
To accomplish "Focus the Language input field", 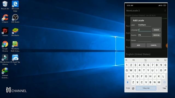I will (x=145, y=30).
